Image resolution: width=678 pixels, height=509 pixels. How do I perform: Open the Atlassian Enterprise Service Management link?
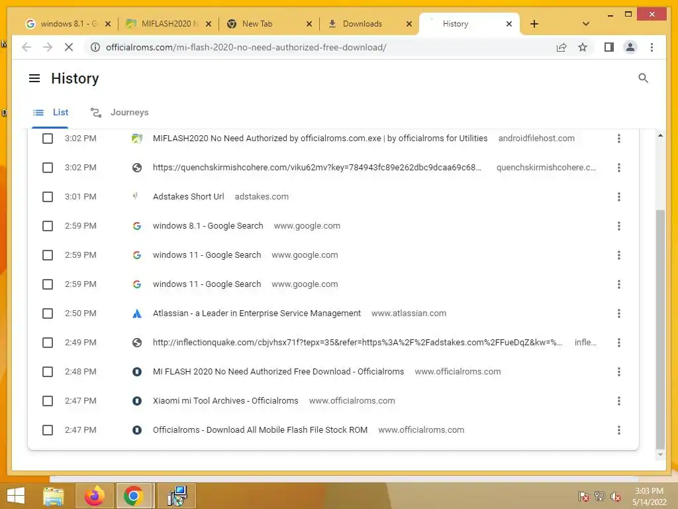click(x=256, y=313)
